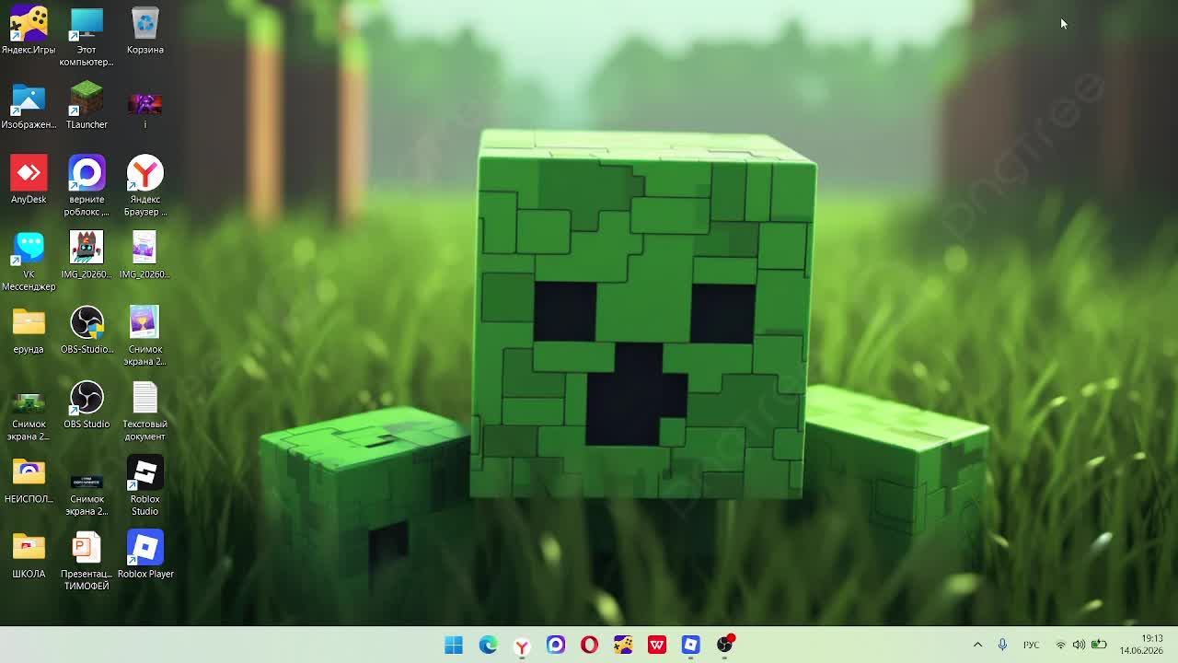1178x663 pixels.
Task: Select the Корзина recycle bin icon
Action: click(145, 30)
